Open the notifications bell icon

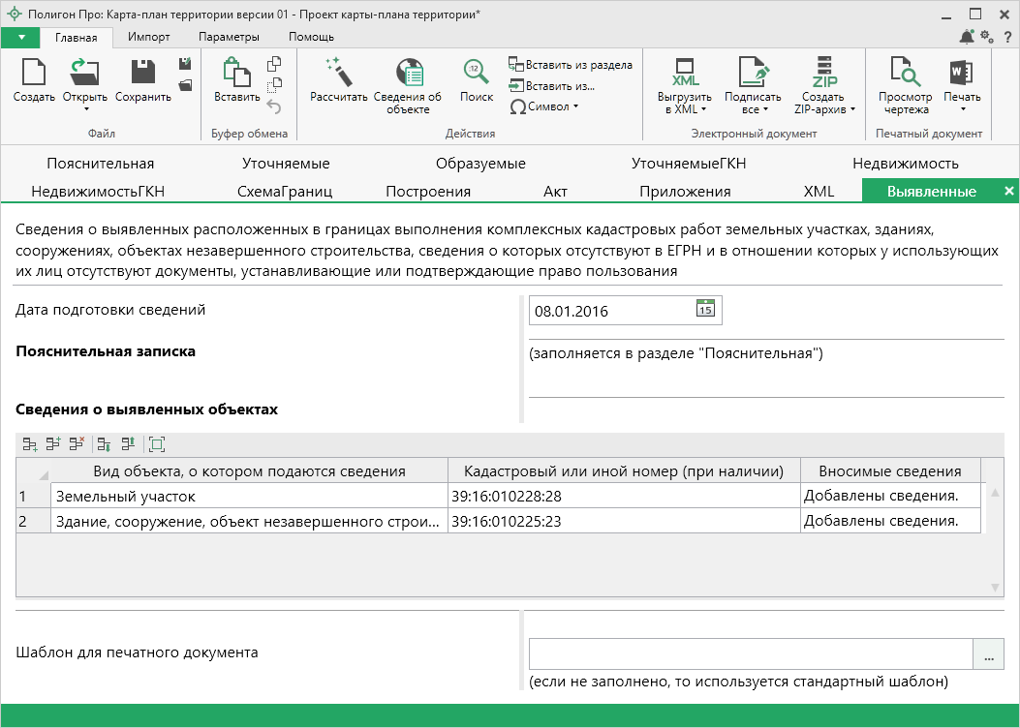pos(967,37)
